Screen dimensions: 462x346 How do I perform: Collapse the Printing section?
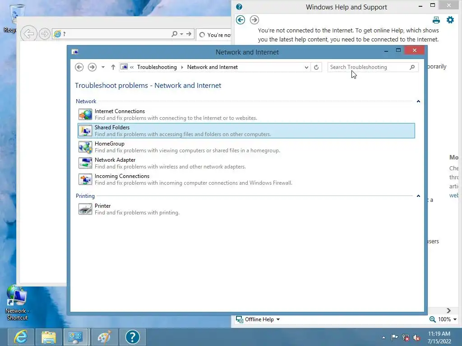pos(418,196)
